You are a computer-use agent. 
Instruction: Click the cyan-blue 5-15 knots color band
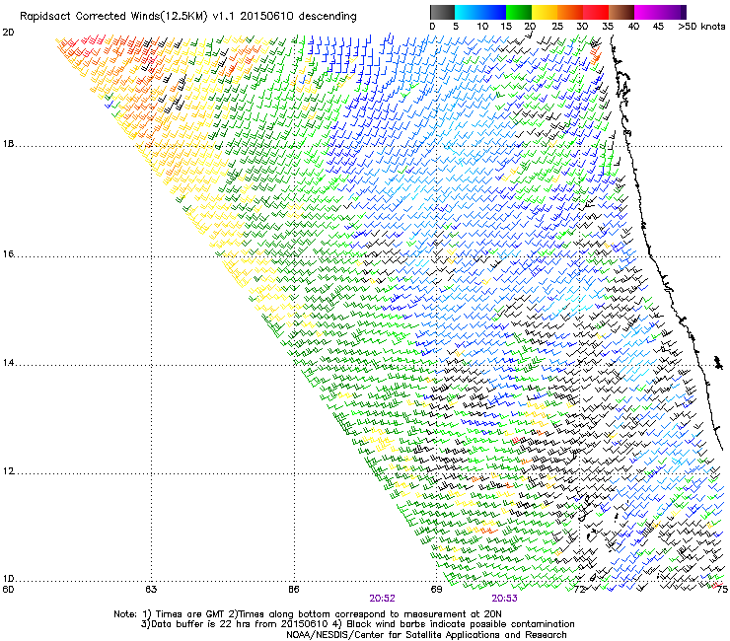pos(480,12)
